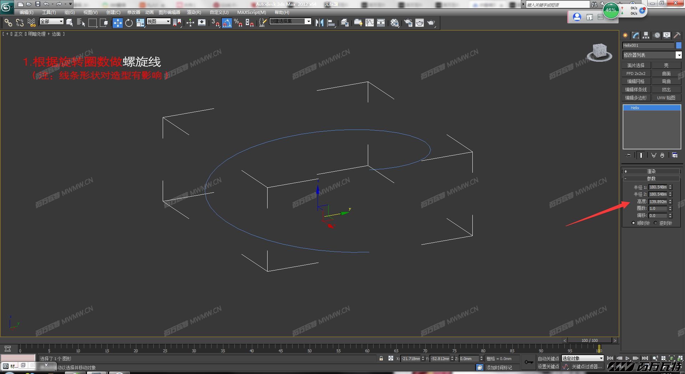Open 选定对象 key filter dropdown
This screenshot has width=685, height=374.
(583, 358)
